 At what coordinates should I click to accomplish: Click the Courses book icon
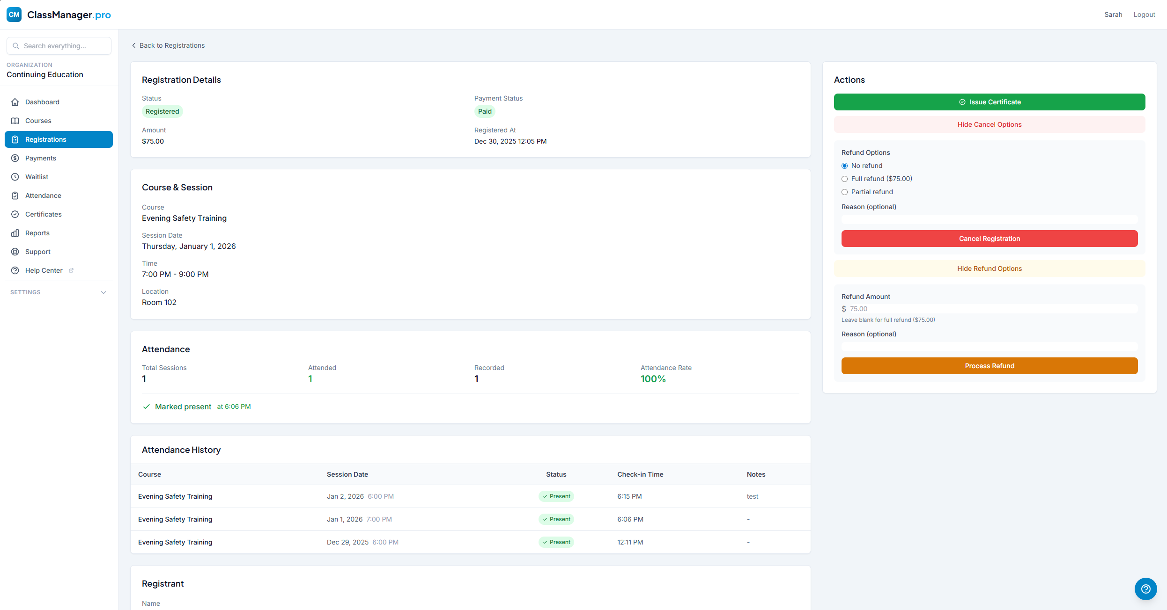pos(15,121)
